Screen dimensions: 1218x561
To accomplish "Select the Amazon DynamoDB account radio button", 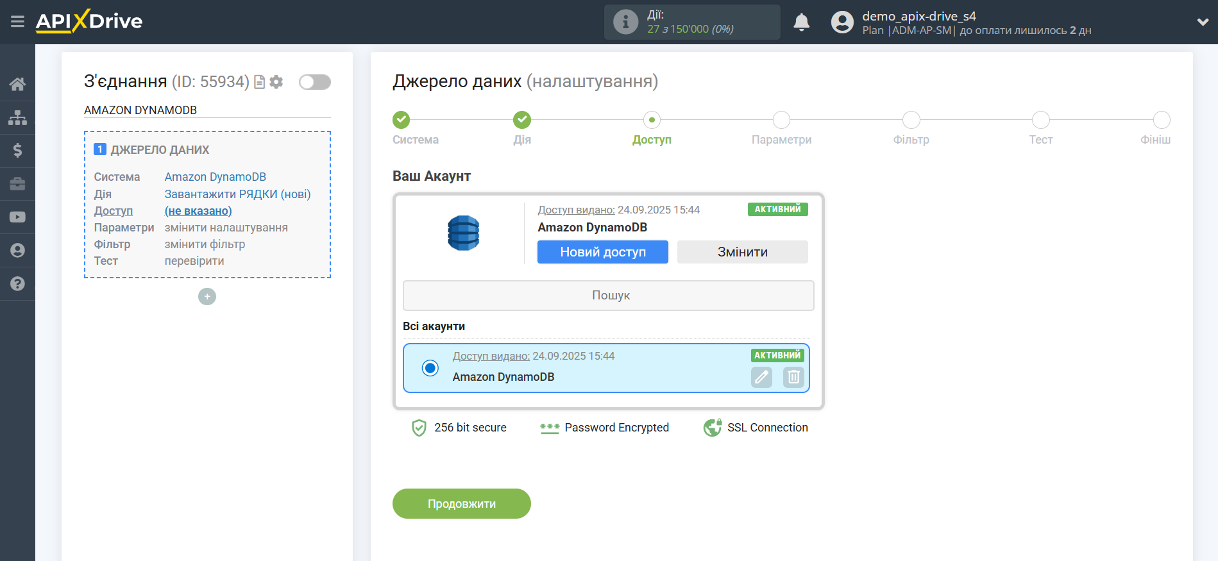I will point(430,368).
